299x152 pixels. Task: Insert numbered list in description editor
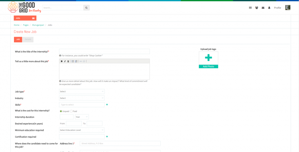tap(76, 61)
